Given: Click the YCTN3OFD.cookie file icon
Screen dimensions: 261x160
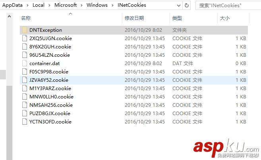Looking at the screenshot, I should [24, 122].
